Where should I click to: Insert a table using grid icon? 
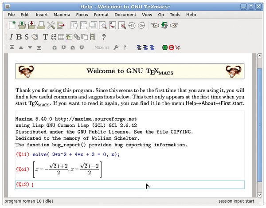coord(61,37)
